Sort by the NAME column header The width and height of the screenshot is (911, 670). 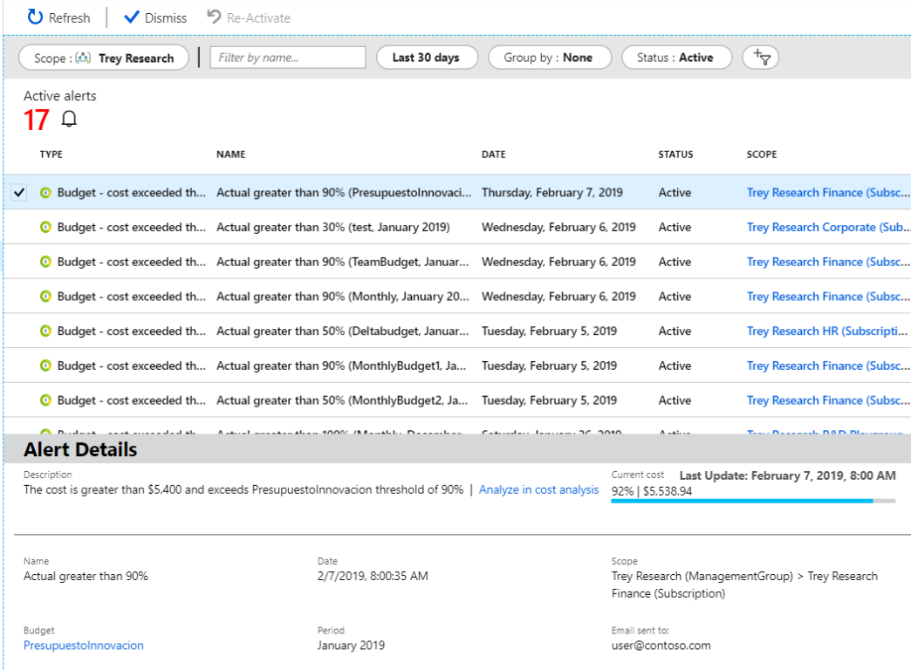tap(230, 154)
